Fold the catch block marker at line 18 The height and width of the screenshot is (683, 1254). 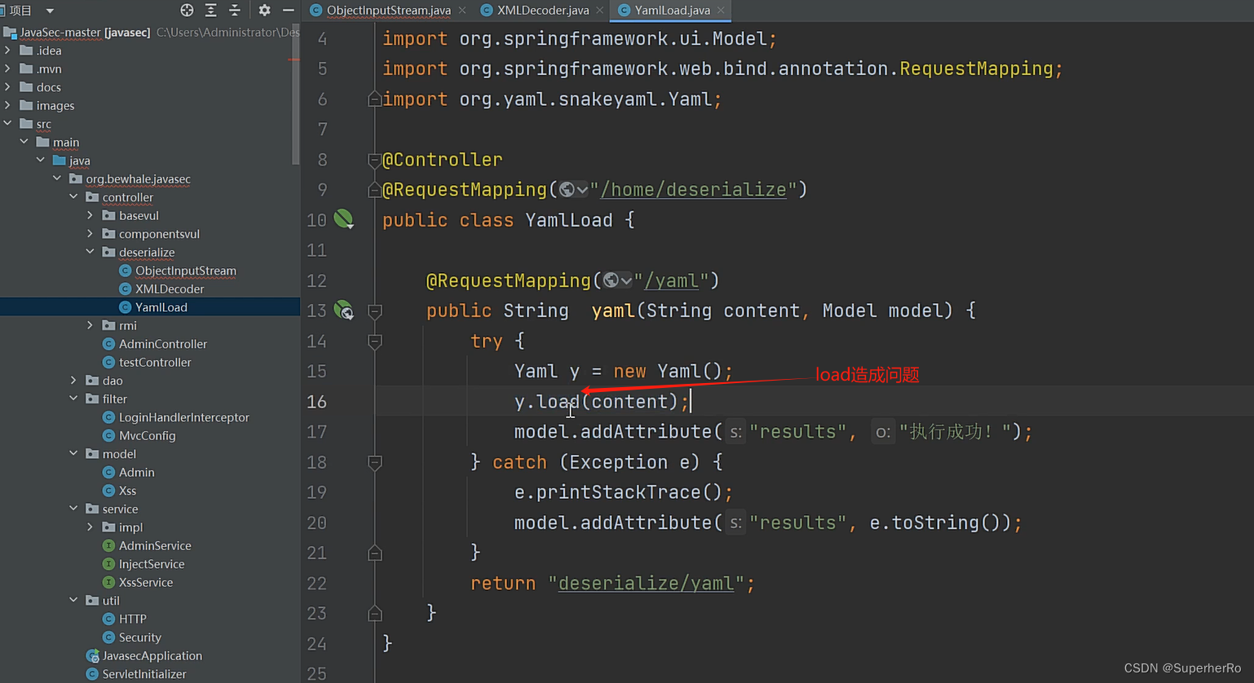[374, 462]
